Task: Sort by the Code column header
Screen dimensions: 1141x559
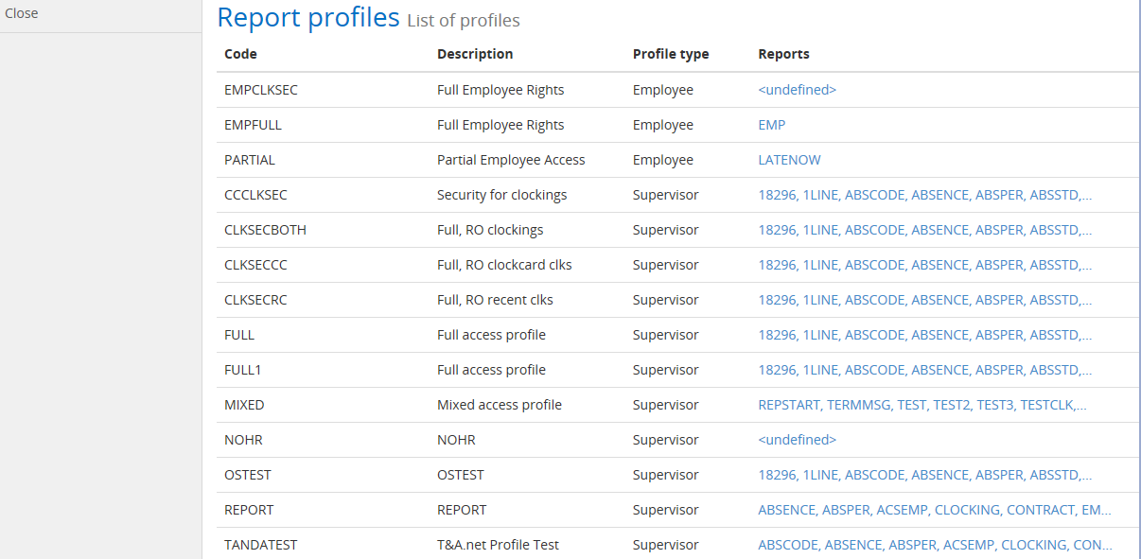Action: pos(240,54)
